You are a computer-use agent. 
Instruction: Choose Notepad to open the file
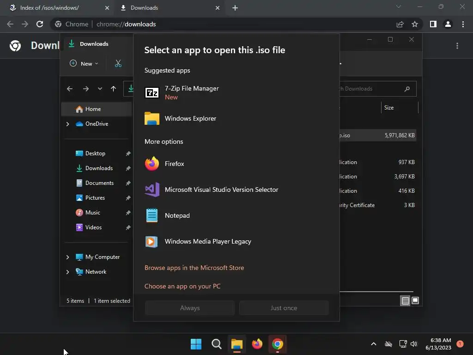pos(236,215)
